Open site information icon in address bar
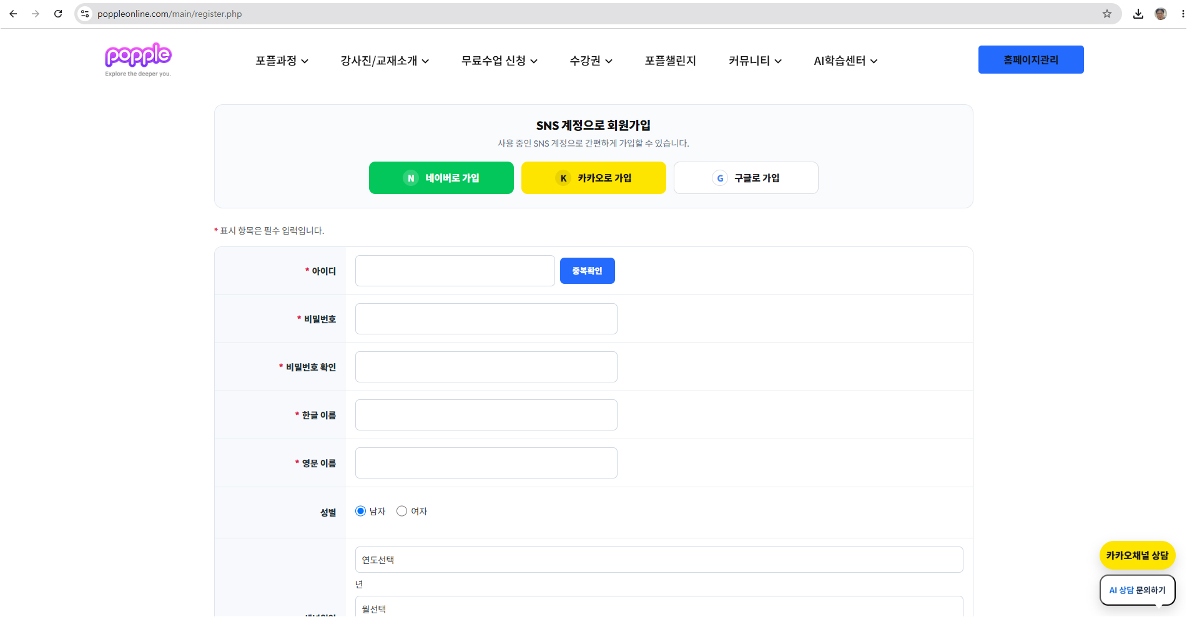 86,14
